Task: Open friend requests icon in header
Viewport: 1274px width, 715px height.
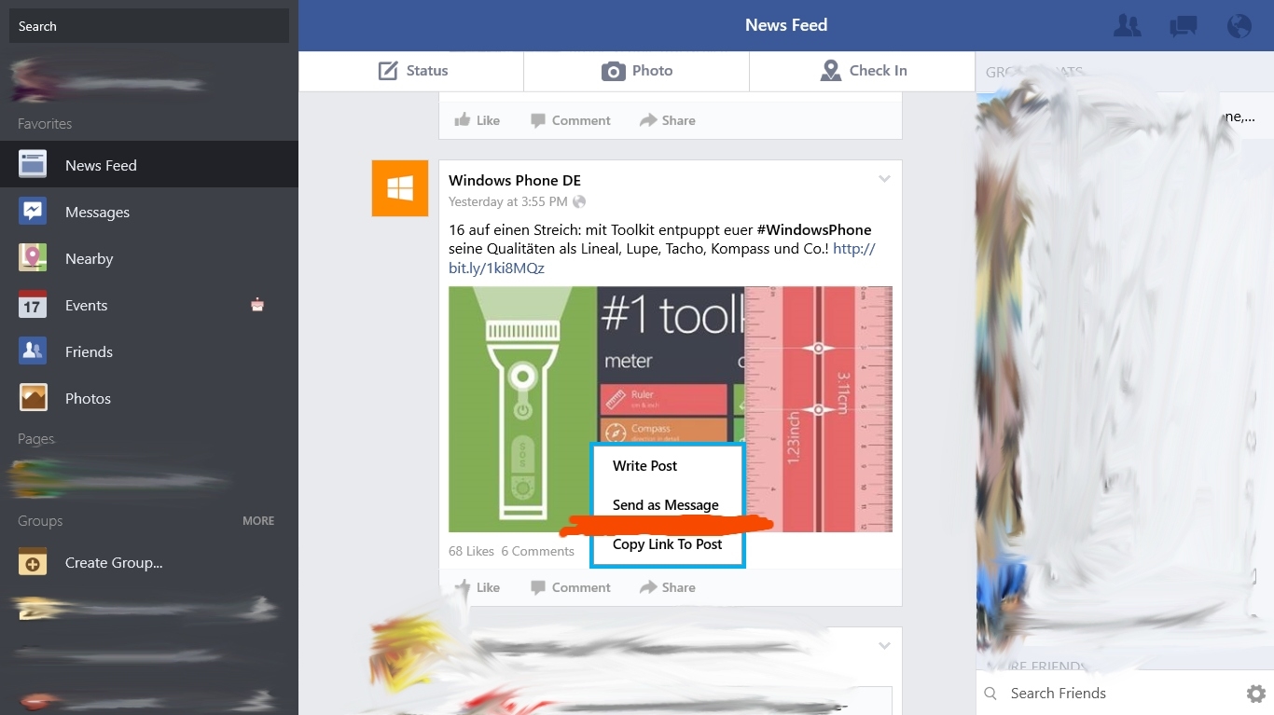Action: pyautogui.click(x=1128, y=26)
